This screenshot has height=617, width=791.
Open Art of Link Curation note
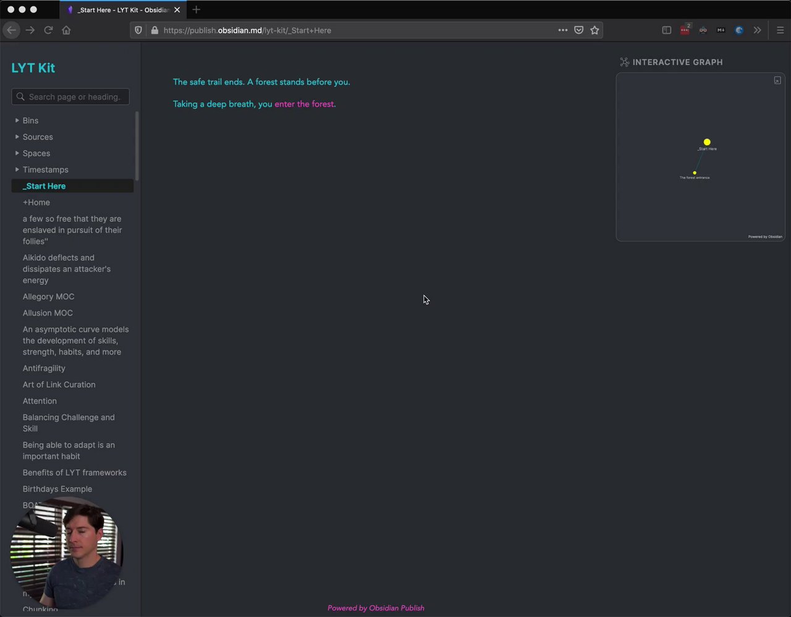59,385
